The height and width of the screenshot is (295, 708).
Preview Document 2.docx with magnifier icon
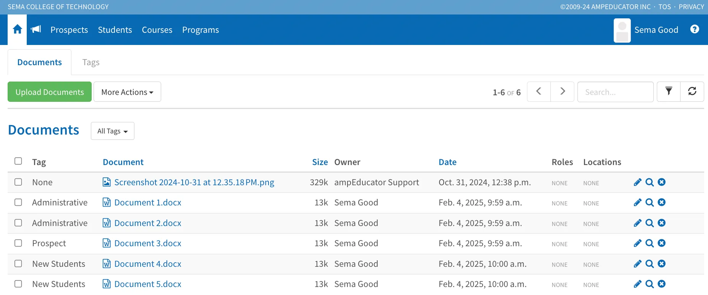click(x=650, y=223)
